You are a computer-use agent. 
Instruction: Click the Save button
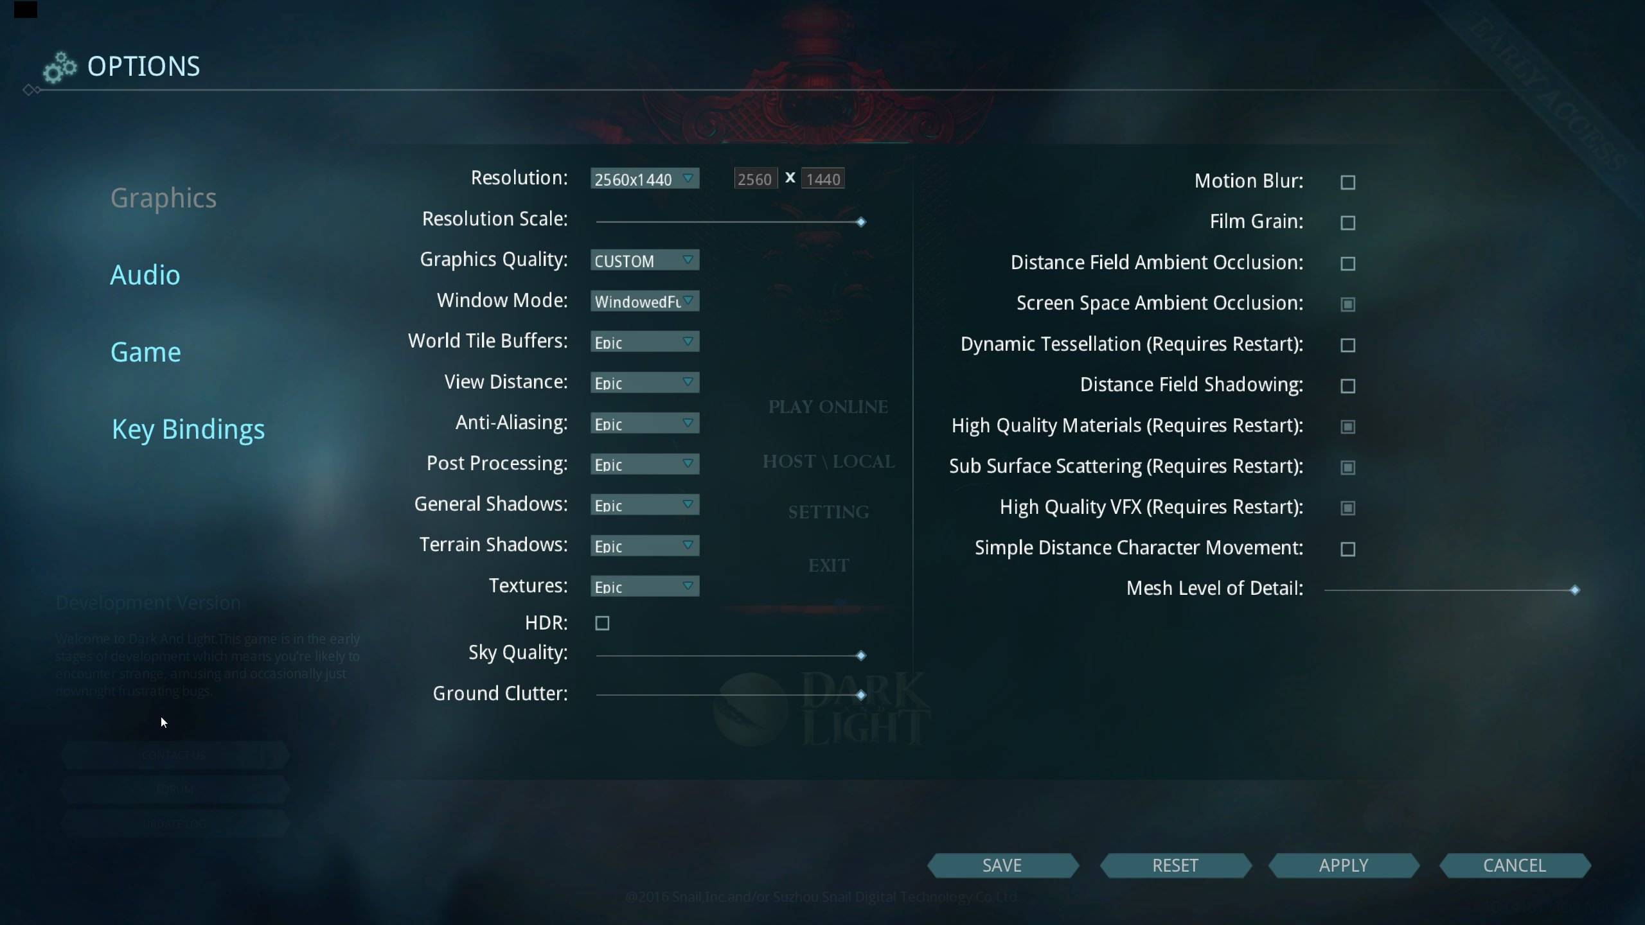click(x=1002, y=864)
